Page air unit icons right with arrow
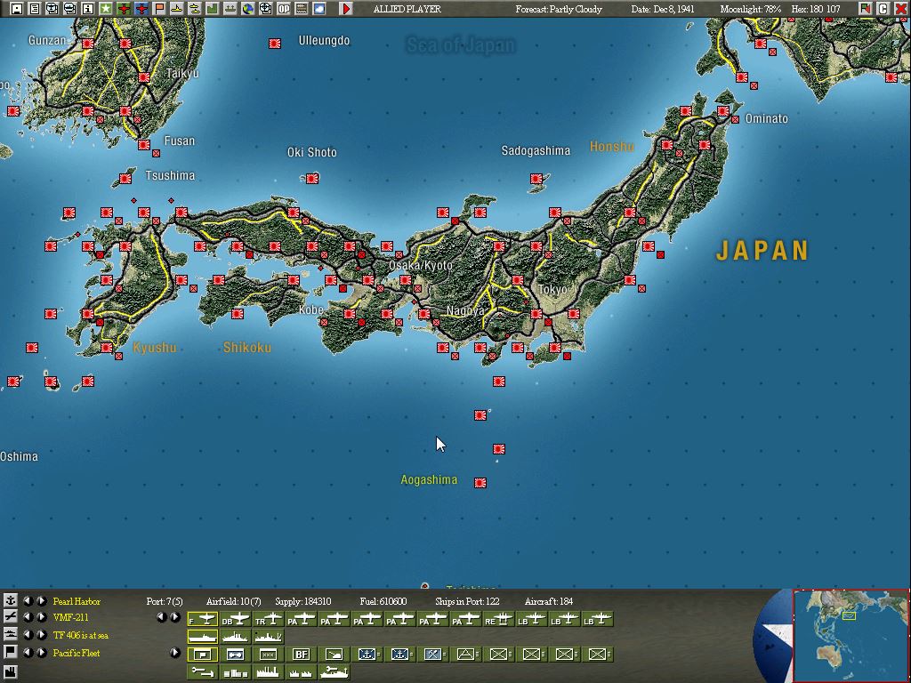This screenshot has height=683, width=911. point(175,617)
